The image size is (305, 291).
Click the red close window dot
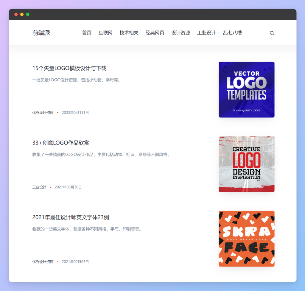pyautogui.click(x=16, y=14)
